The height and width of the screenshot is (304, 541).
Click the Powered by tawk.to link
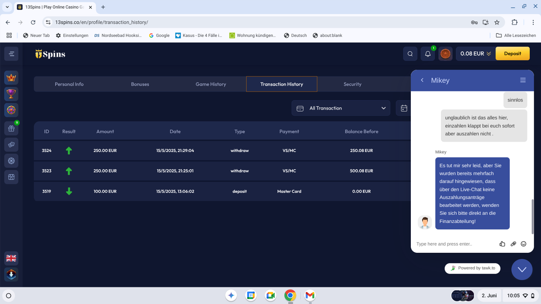pos(472,268)
